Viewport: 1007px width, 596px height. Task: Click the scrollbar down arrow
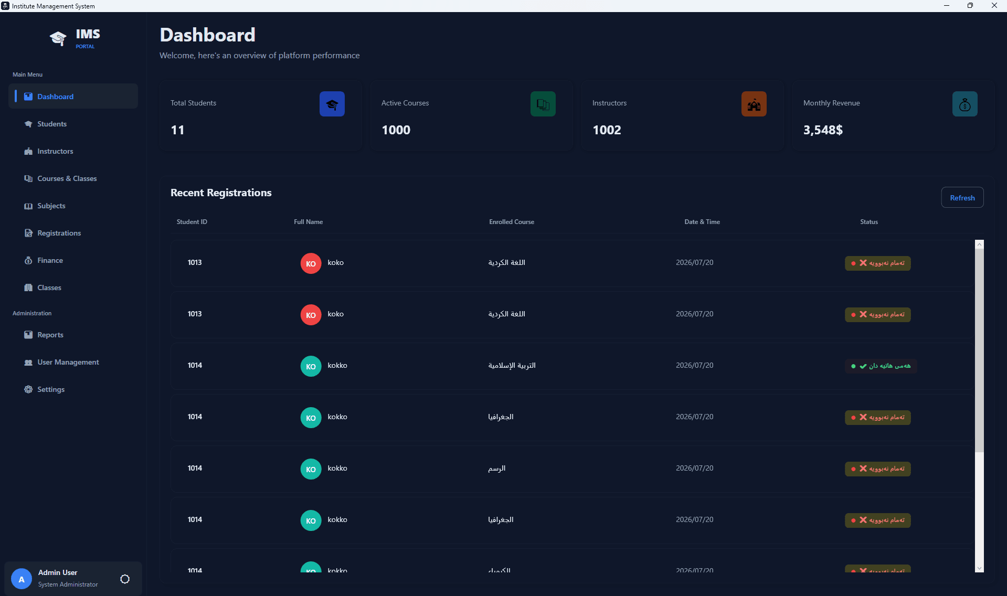979,568
